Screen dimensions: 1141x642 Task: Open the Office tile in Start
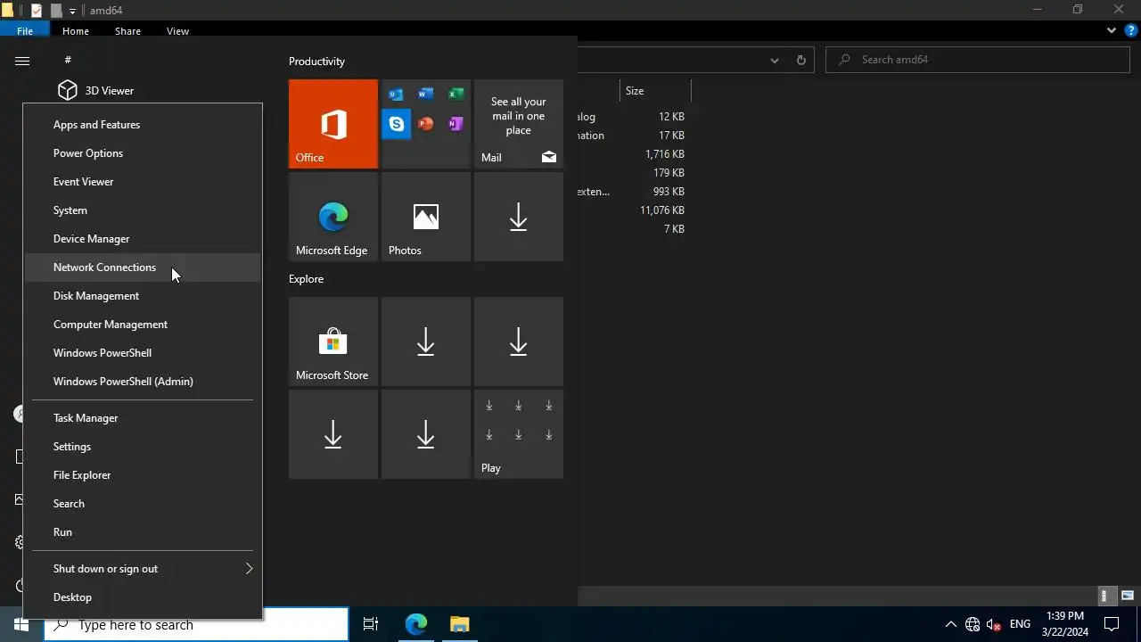[x=333, y=124]
